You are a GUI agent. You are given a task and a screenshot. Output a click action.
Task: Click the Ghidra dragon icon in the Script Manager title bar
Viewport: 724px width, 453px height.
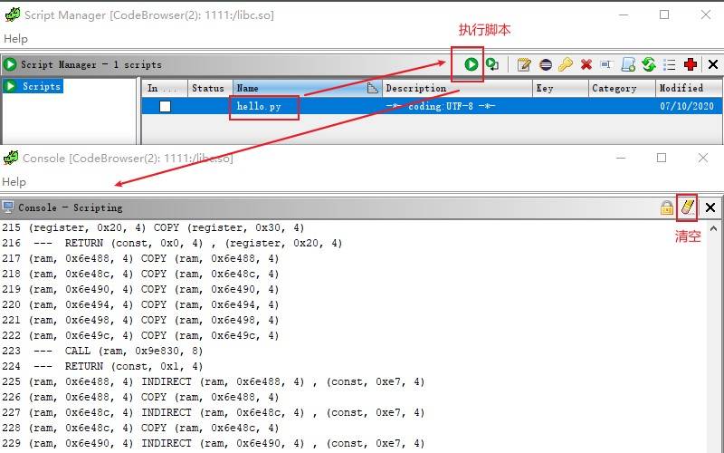[x=12, y=14]
